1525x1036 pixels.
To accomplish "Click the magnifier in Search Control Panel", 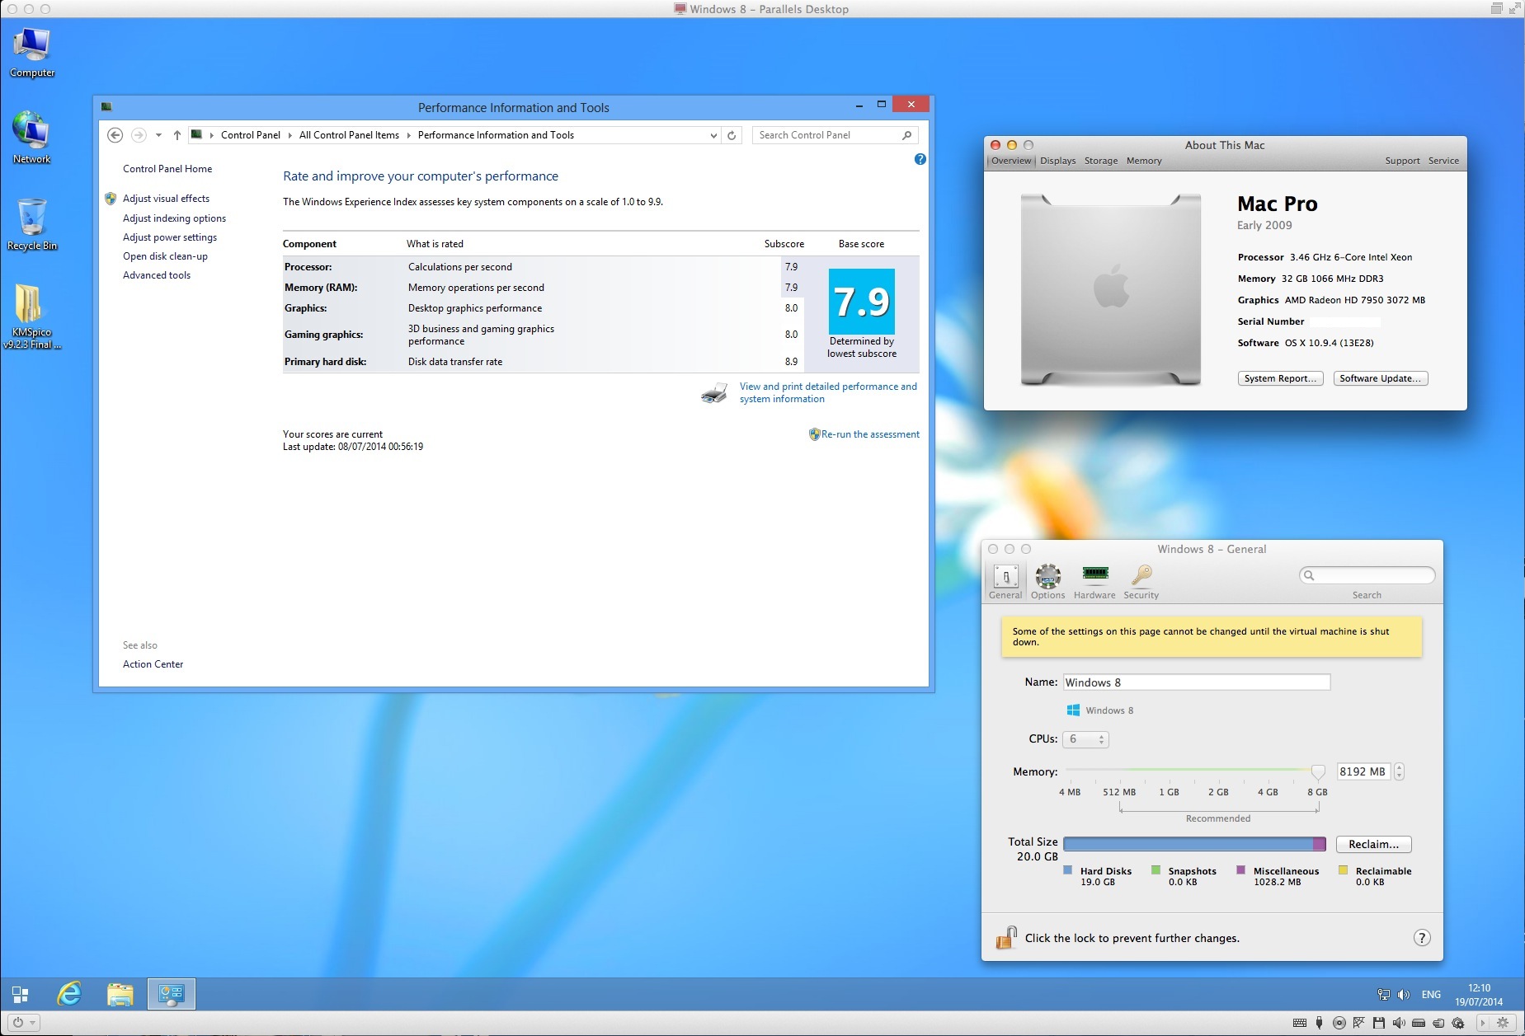I will pyautogui.click(x=906, y=135).
